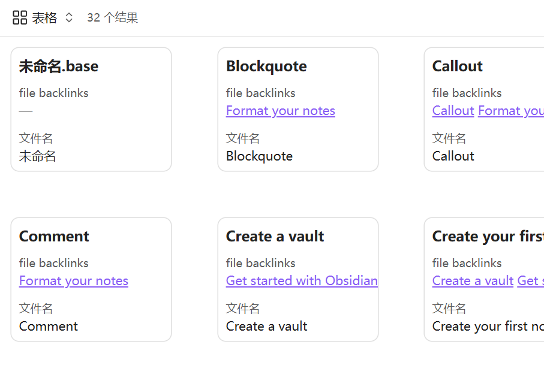Open the Get started with Obsidian link
544x369 pixels.
[302, 281]
